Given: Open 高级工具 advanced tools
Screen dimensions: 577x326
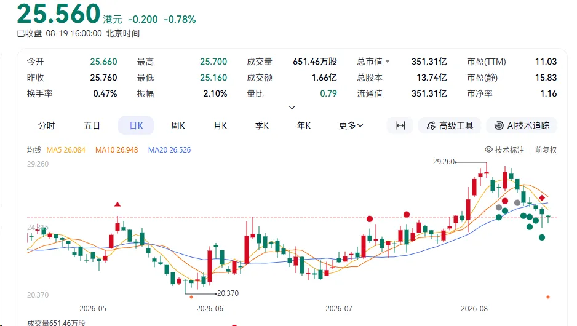Looking at the screenshot, I should pyautogui.click(x=450, y=125).
